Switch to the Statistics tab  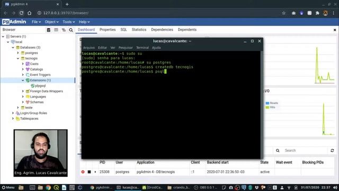coord(139,30)
